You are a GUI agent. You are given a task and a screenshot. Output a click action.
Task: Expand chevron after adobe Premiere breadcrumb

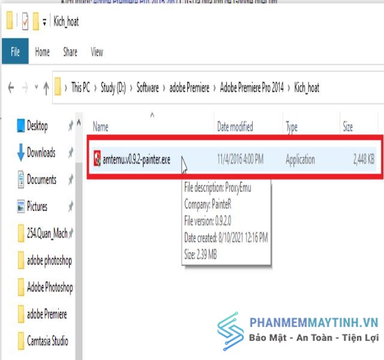pos(215,88)
